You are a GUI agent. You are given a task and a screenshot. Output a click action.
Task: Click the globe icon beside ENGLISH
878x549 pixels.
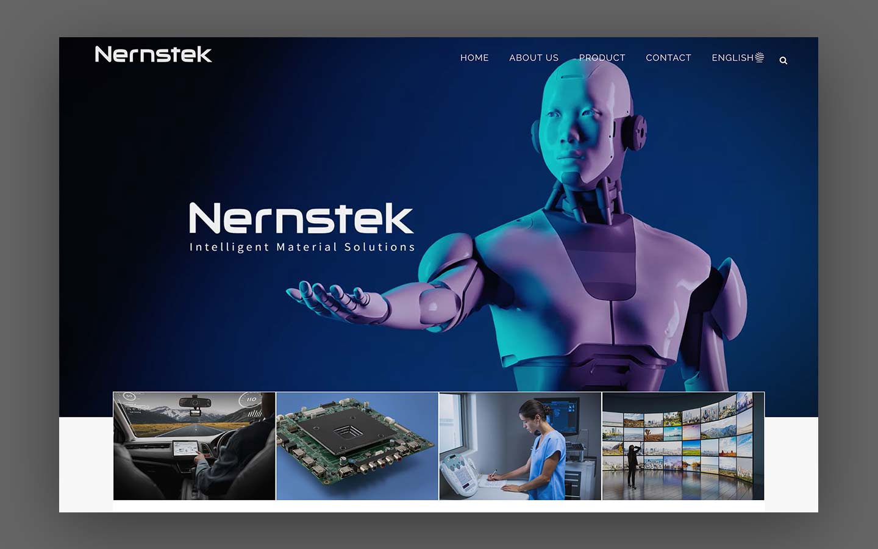760,57
